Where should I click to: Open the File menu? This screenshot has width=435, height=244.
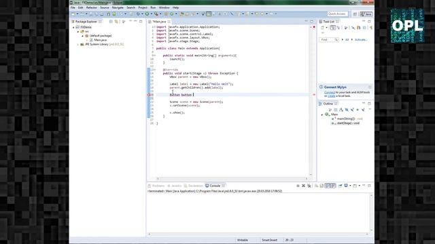(73, 7)
